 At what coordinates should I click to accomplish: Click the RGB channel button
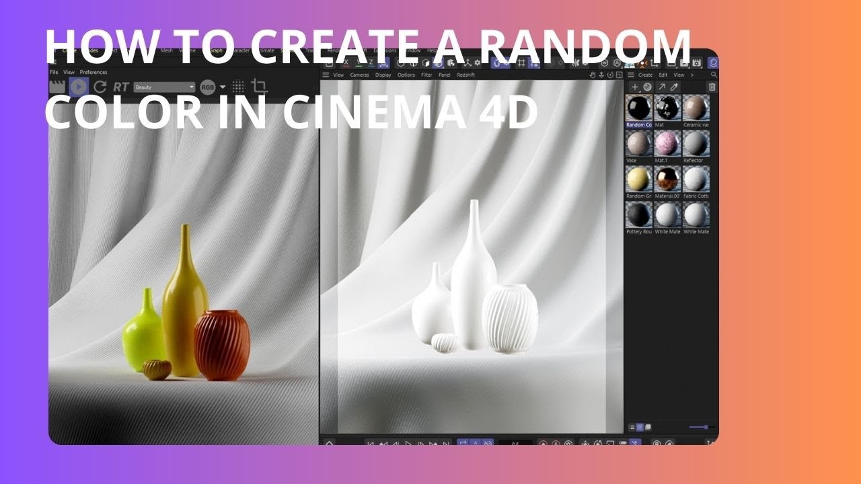(x=208, y=87)
